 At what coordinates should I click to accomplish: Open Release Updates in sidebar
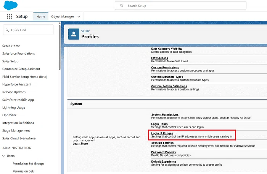coord(14,92)
